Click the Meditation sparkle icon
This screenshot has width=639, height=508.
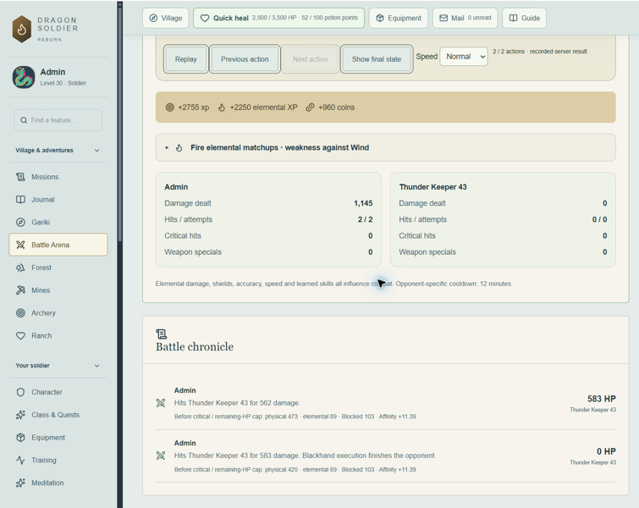click(20, 483)
